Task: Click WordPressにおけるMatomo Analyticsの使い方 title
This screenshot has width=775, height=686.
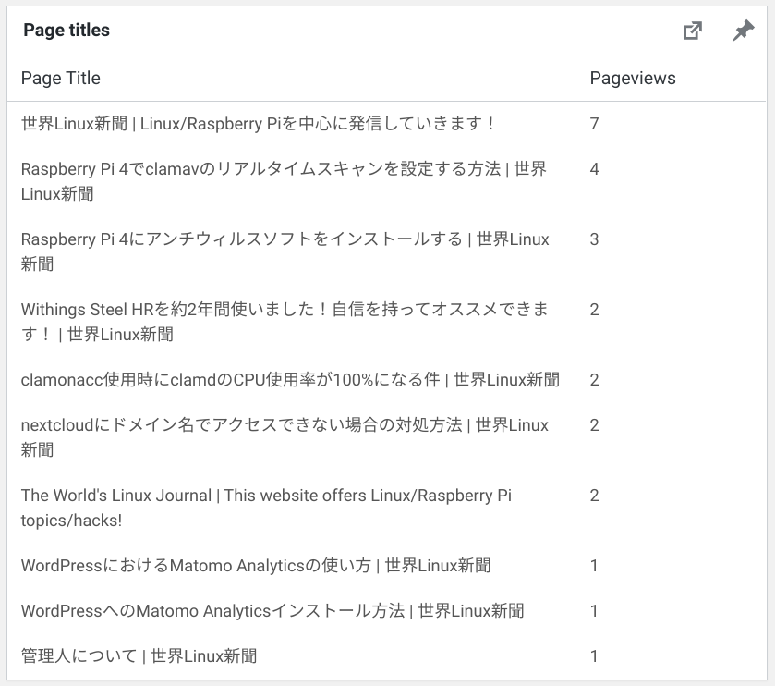Action: coord(256,565)
